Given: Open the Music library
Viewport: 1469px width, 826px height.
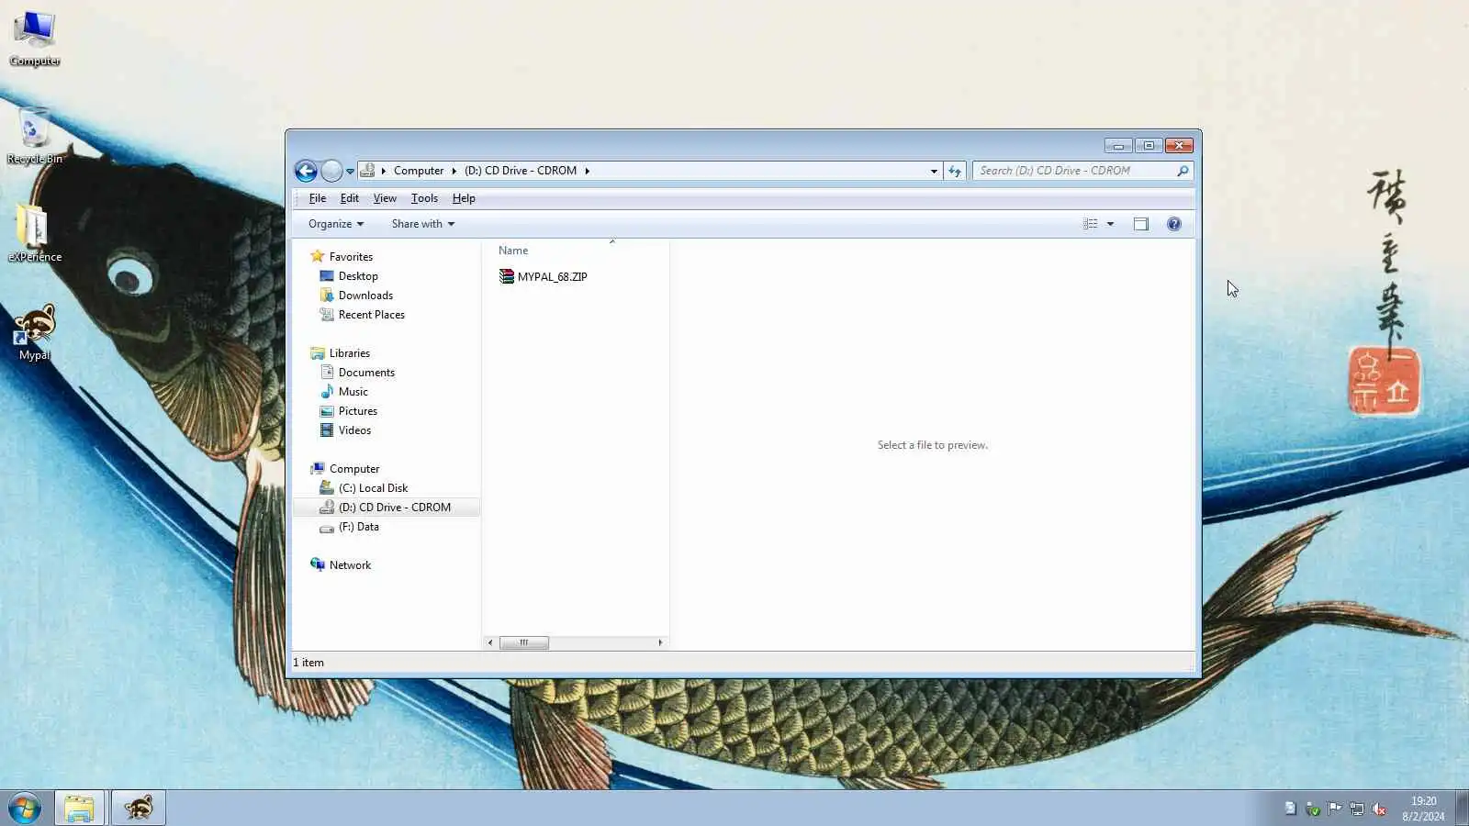Looking at the screenshot, I should click(x=353, y=392).
